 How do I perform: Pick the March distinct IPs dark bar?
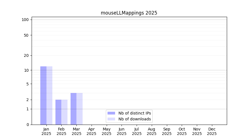pyautogui.click(x=73, y=109)
